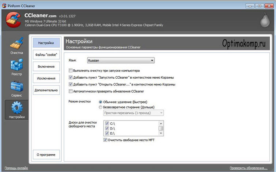Uncheck the E:\ drive checkbox
Screen dimensions: 276x172
point(107,133)
